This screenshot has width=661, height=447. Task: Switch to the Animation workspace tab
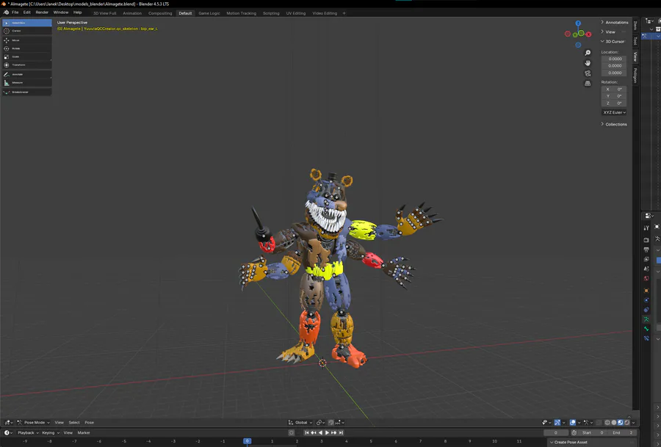132,13
